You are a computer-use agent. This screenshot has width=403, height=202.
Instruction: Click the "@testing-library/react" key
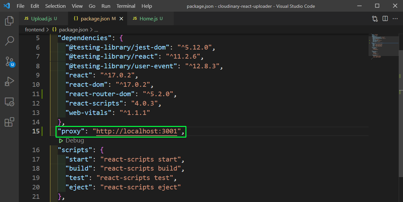click(x=112, y=57)
